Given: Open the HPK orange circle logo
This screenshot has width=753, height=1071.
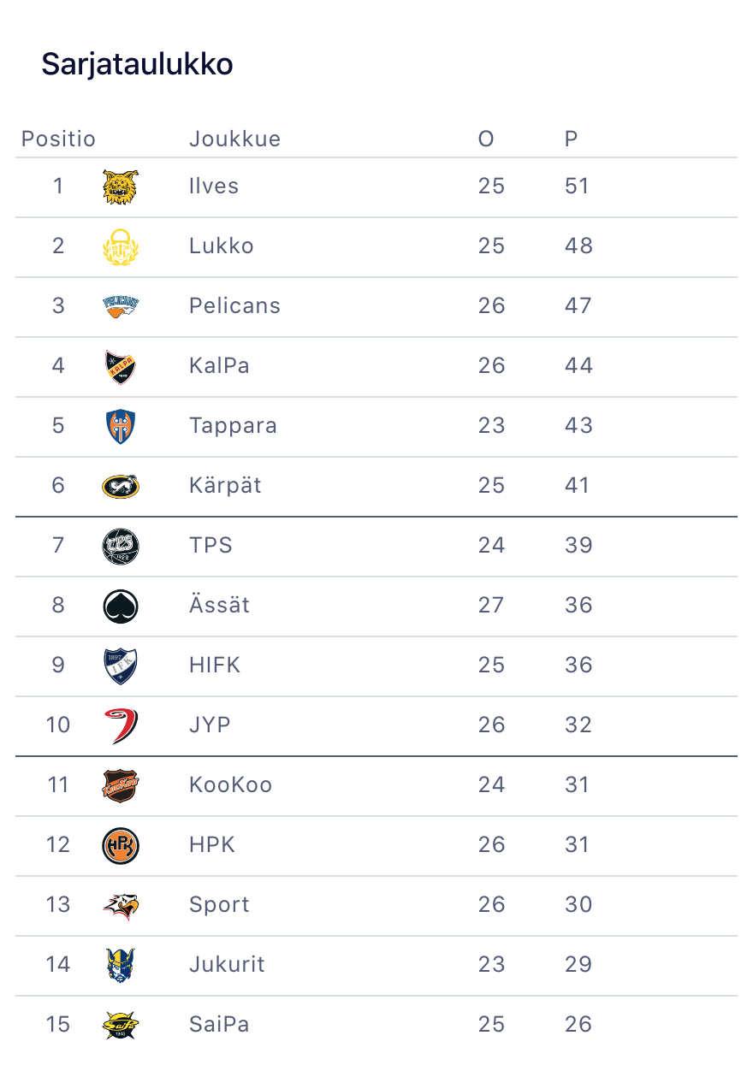Looking at the screenshot, I should (120, 845).
